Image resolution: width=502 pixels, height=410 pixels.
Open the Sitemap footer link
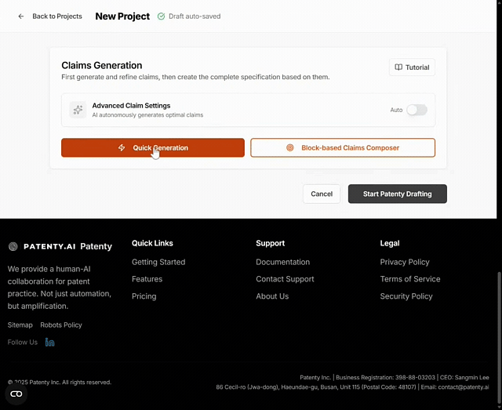click(20, 325)
